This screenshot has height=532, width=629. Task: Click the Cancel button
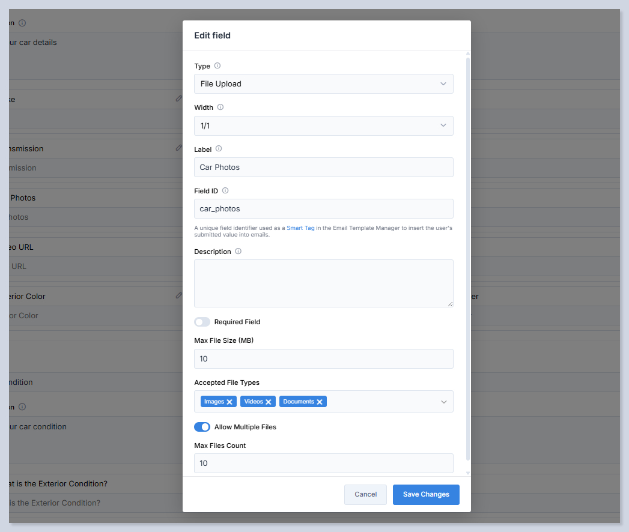[x=365, y=494]
